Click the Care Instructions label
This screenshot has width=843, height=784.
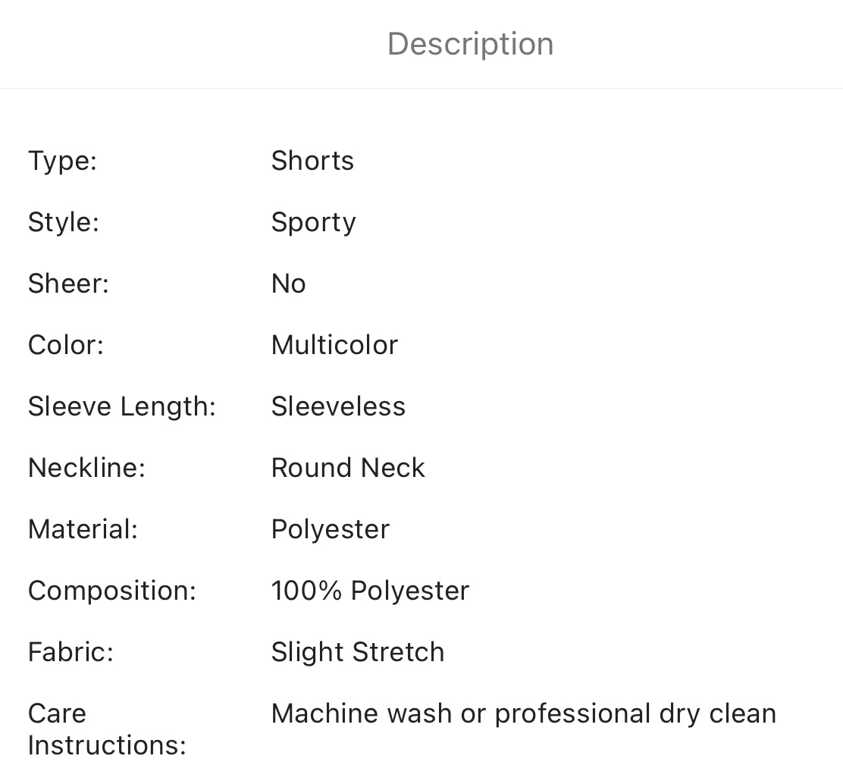tap(107, 729)
